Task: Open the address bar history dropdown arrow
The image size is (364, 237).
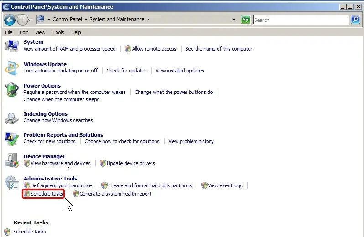Action: tap(234, 20)
